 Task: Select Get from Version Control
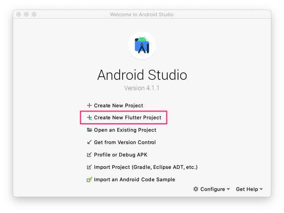coord(125,142)
